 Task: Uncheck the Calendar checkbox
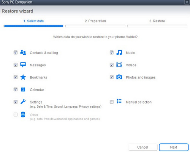(x=16, y=89)
